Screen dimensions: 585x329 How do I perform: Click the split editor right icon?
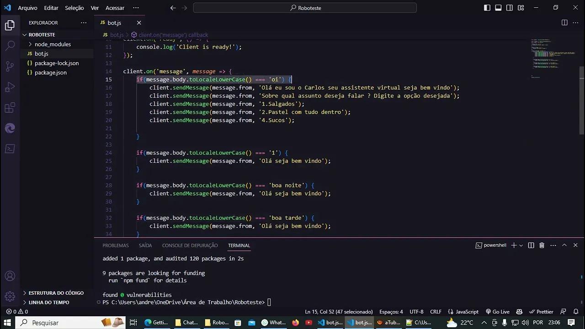click(564, 22)
